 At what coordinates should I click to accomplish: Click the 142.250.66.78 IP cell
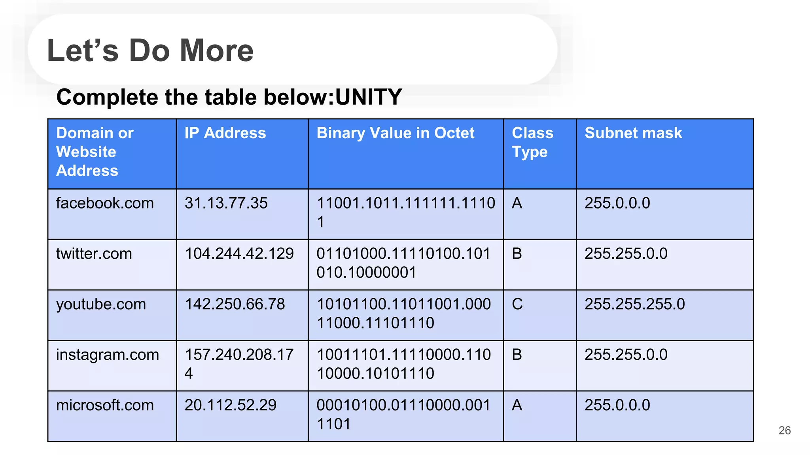tap(235, 305)
